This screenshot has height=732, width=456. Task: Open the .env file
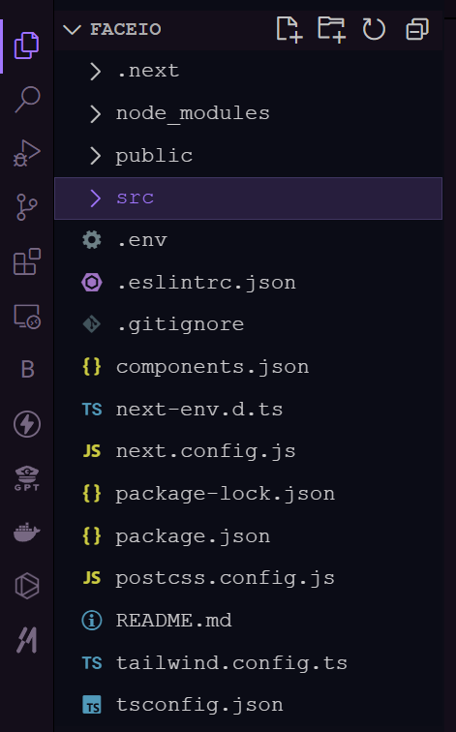pos(248,240)
